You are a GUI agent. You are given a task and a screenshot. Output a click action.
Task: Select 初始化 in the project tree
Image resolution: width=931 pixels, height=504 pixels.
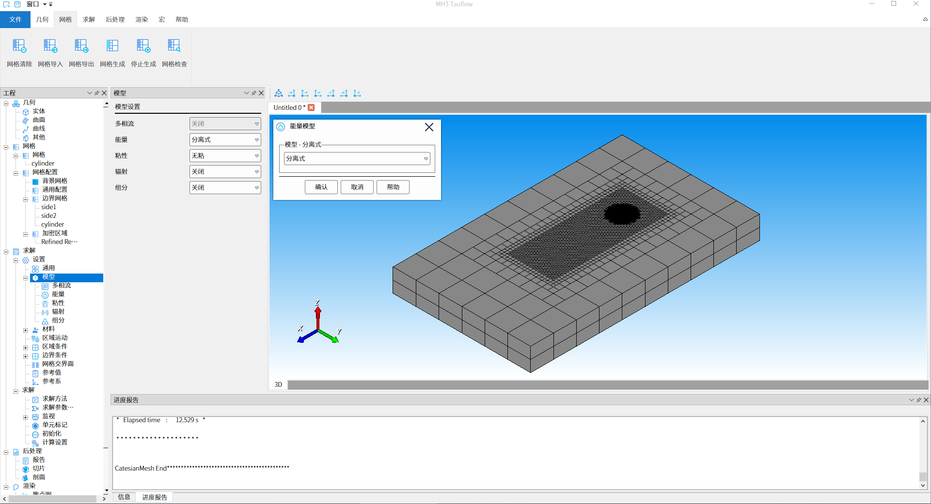(x=51, y=434)
